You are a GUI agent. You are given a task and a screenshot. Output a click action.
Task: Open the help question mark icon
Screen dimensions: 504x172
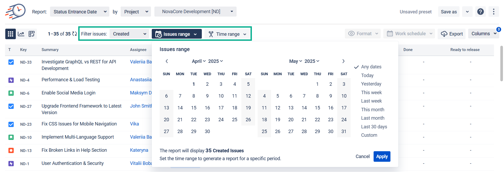coord(480,12)
